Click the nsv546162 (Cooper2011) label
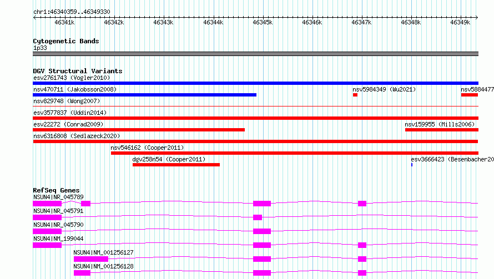 point(147,148)
